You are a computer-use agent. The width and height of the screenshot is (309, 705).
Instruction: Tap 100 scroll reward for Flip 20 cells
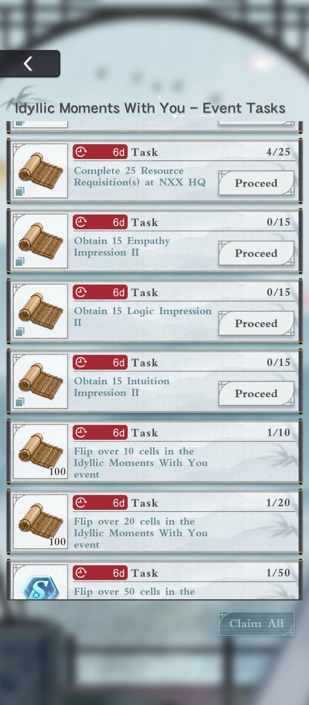[x=40, y=521]
